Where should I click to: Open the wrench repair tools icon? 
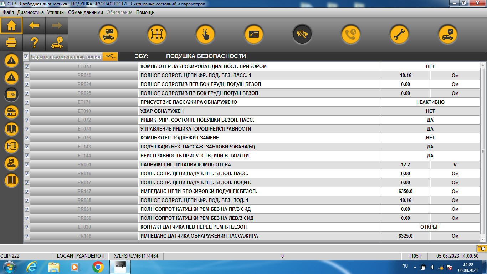399,34
